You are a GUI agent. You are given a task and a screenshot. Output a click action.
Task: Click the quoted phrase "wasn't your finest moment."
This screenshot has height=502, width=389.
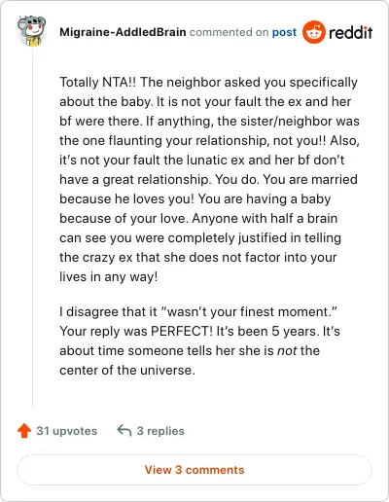[249, 311]
